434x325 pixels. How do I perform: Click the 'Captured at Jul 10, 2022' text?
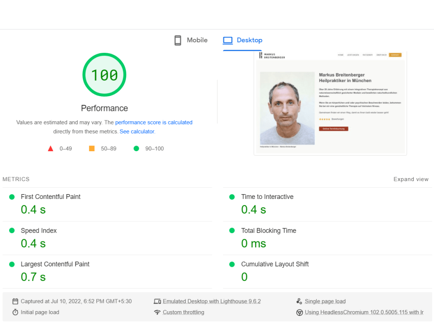coord(76,301)
